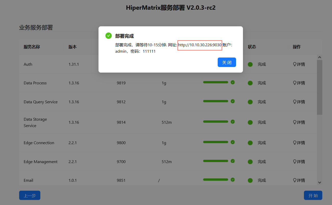The image size is (332, 205).
Task: Click the Data Query Service progress bar
Action: [x=215, y=101]
